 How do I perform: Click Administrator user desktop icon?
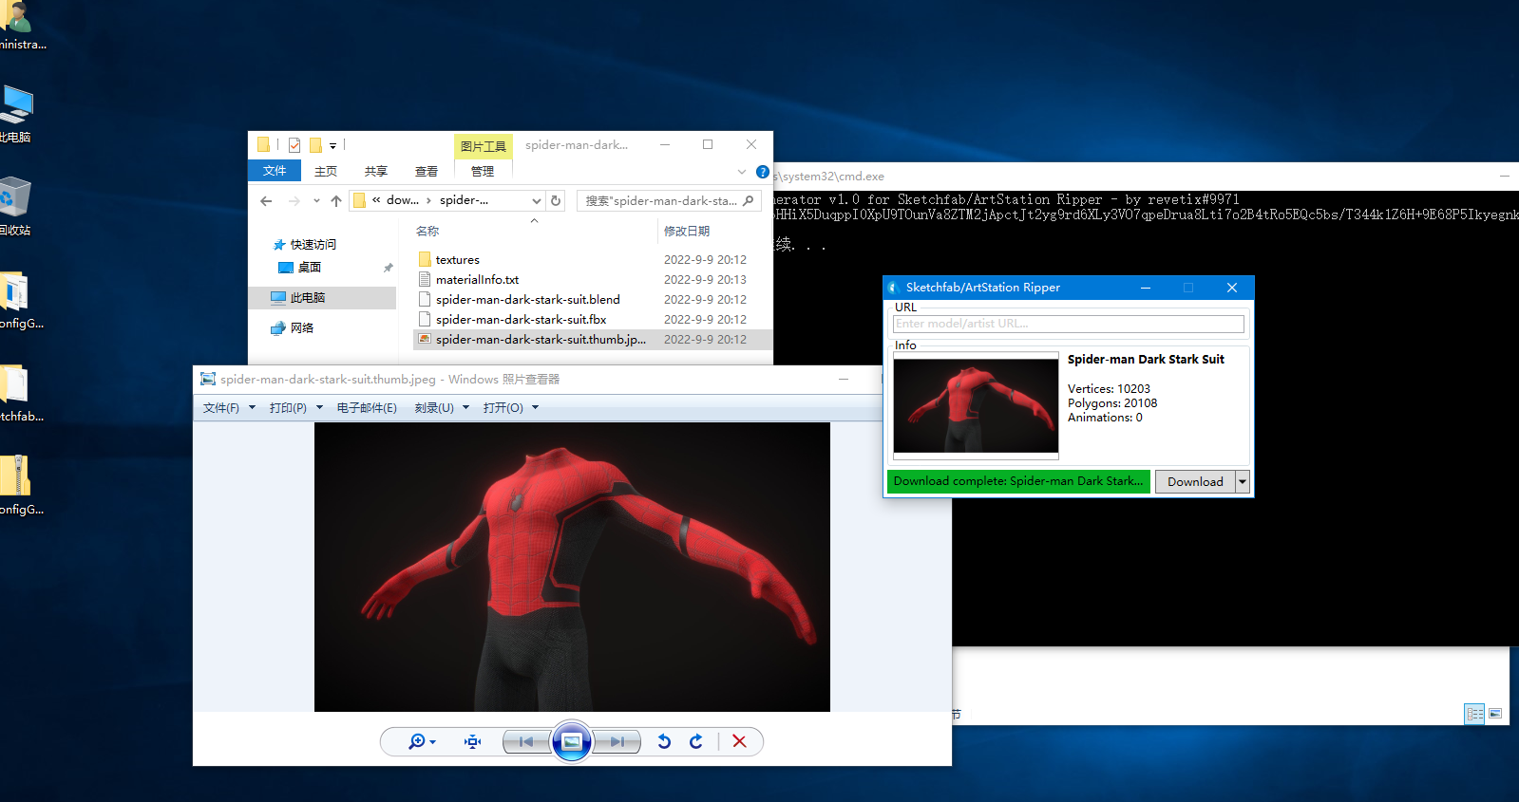tap(19, 27)
